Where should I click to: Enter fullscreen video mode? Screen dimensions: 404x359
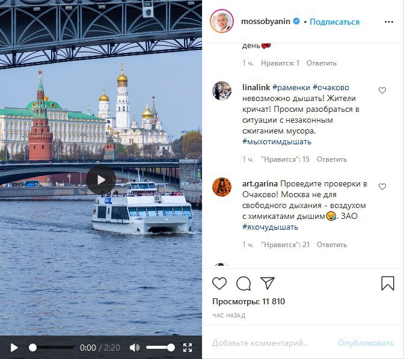pos(188,348)
